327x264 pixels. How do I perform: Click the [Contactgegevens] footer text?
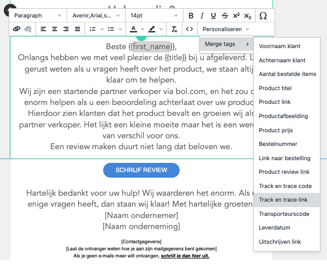[x=141, y=242]
